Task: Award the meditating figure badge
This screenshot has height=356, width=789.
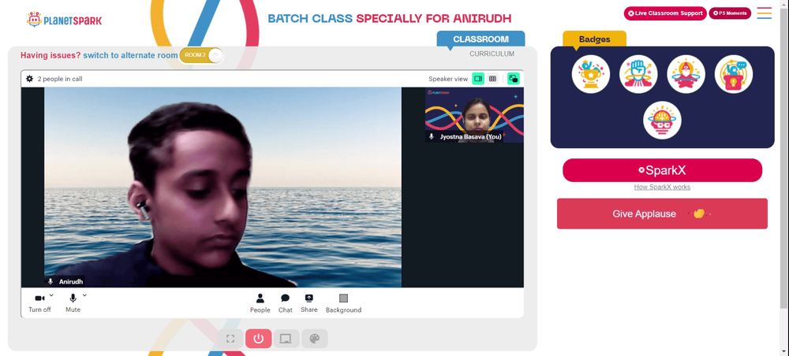Action: click(x=686, y=74)
